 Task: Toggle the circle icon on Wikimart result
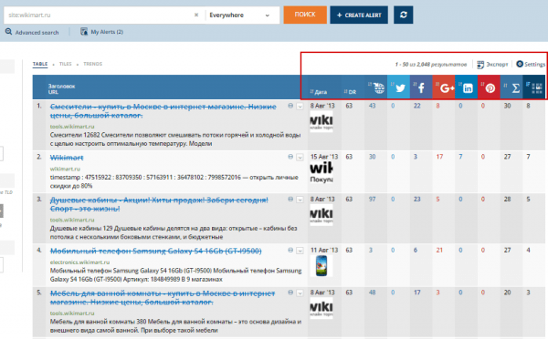click(x=290, y=157)
